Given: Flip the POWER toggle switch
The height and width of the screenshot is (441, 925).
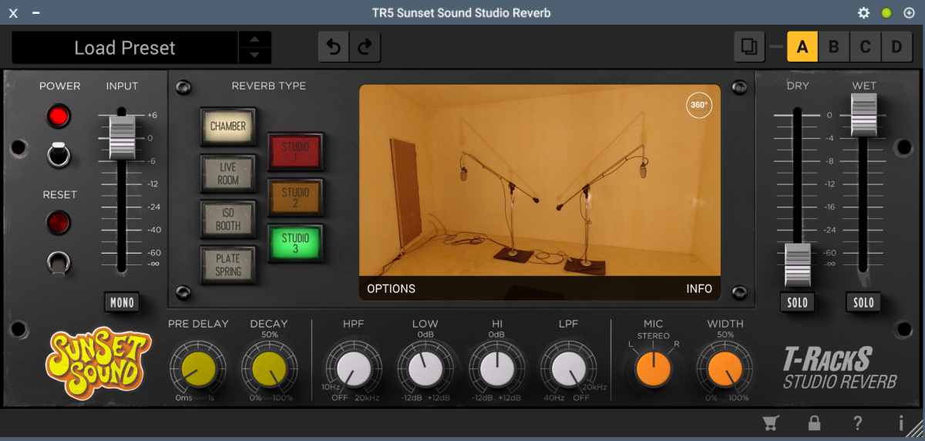Looking at the screenshot, I should 59,154.
